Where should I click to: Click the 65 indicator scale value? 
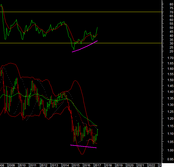tap(171, 16)
